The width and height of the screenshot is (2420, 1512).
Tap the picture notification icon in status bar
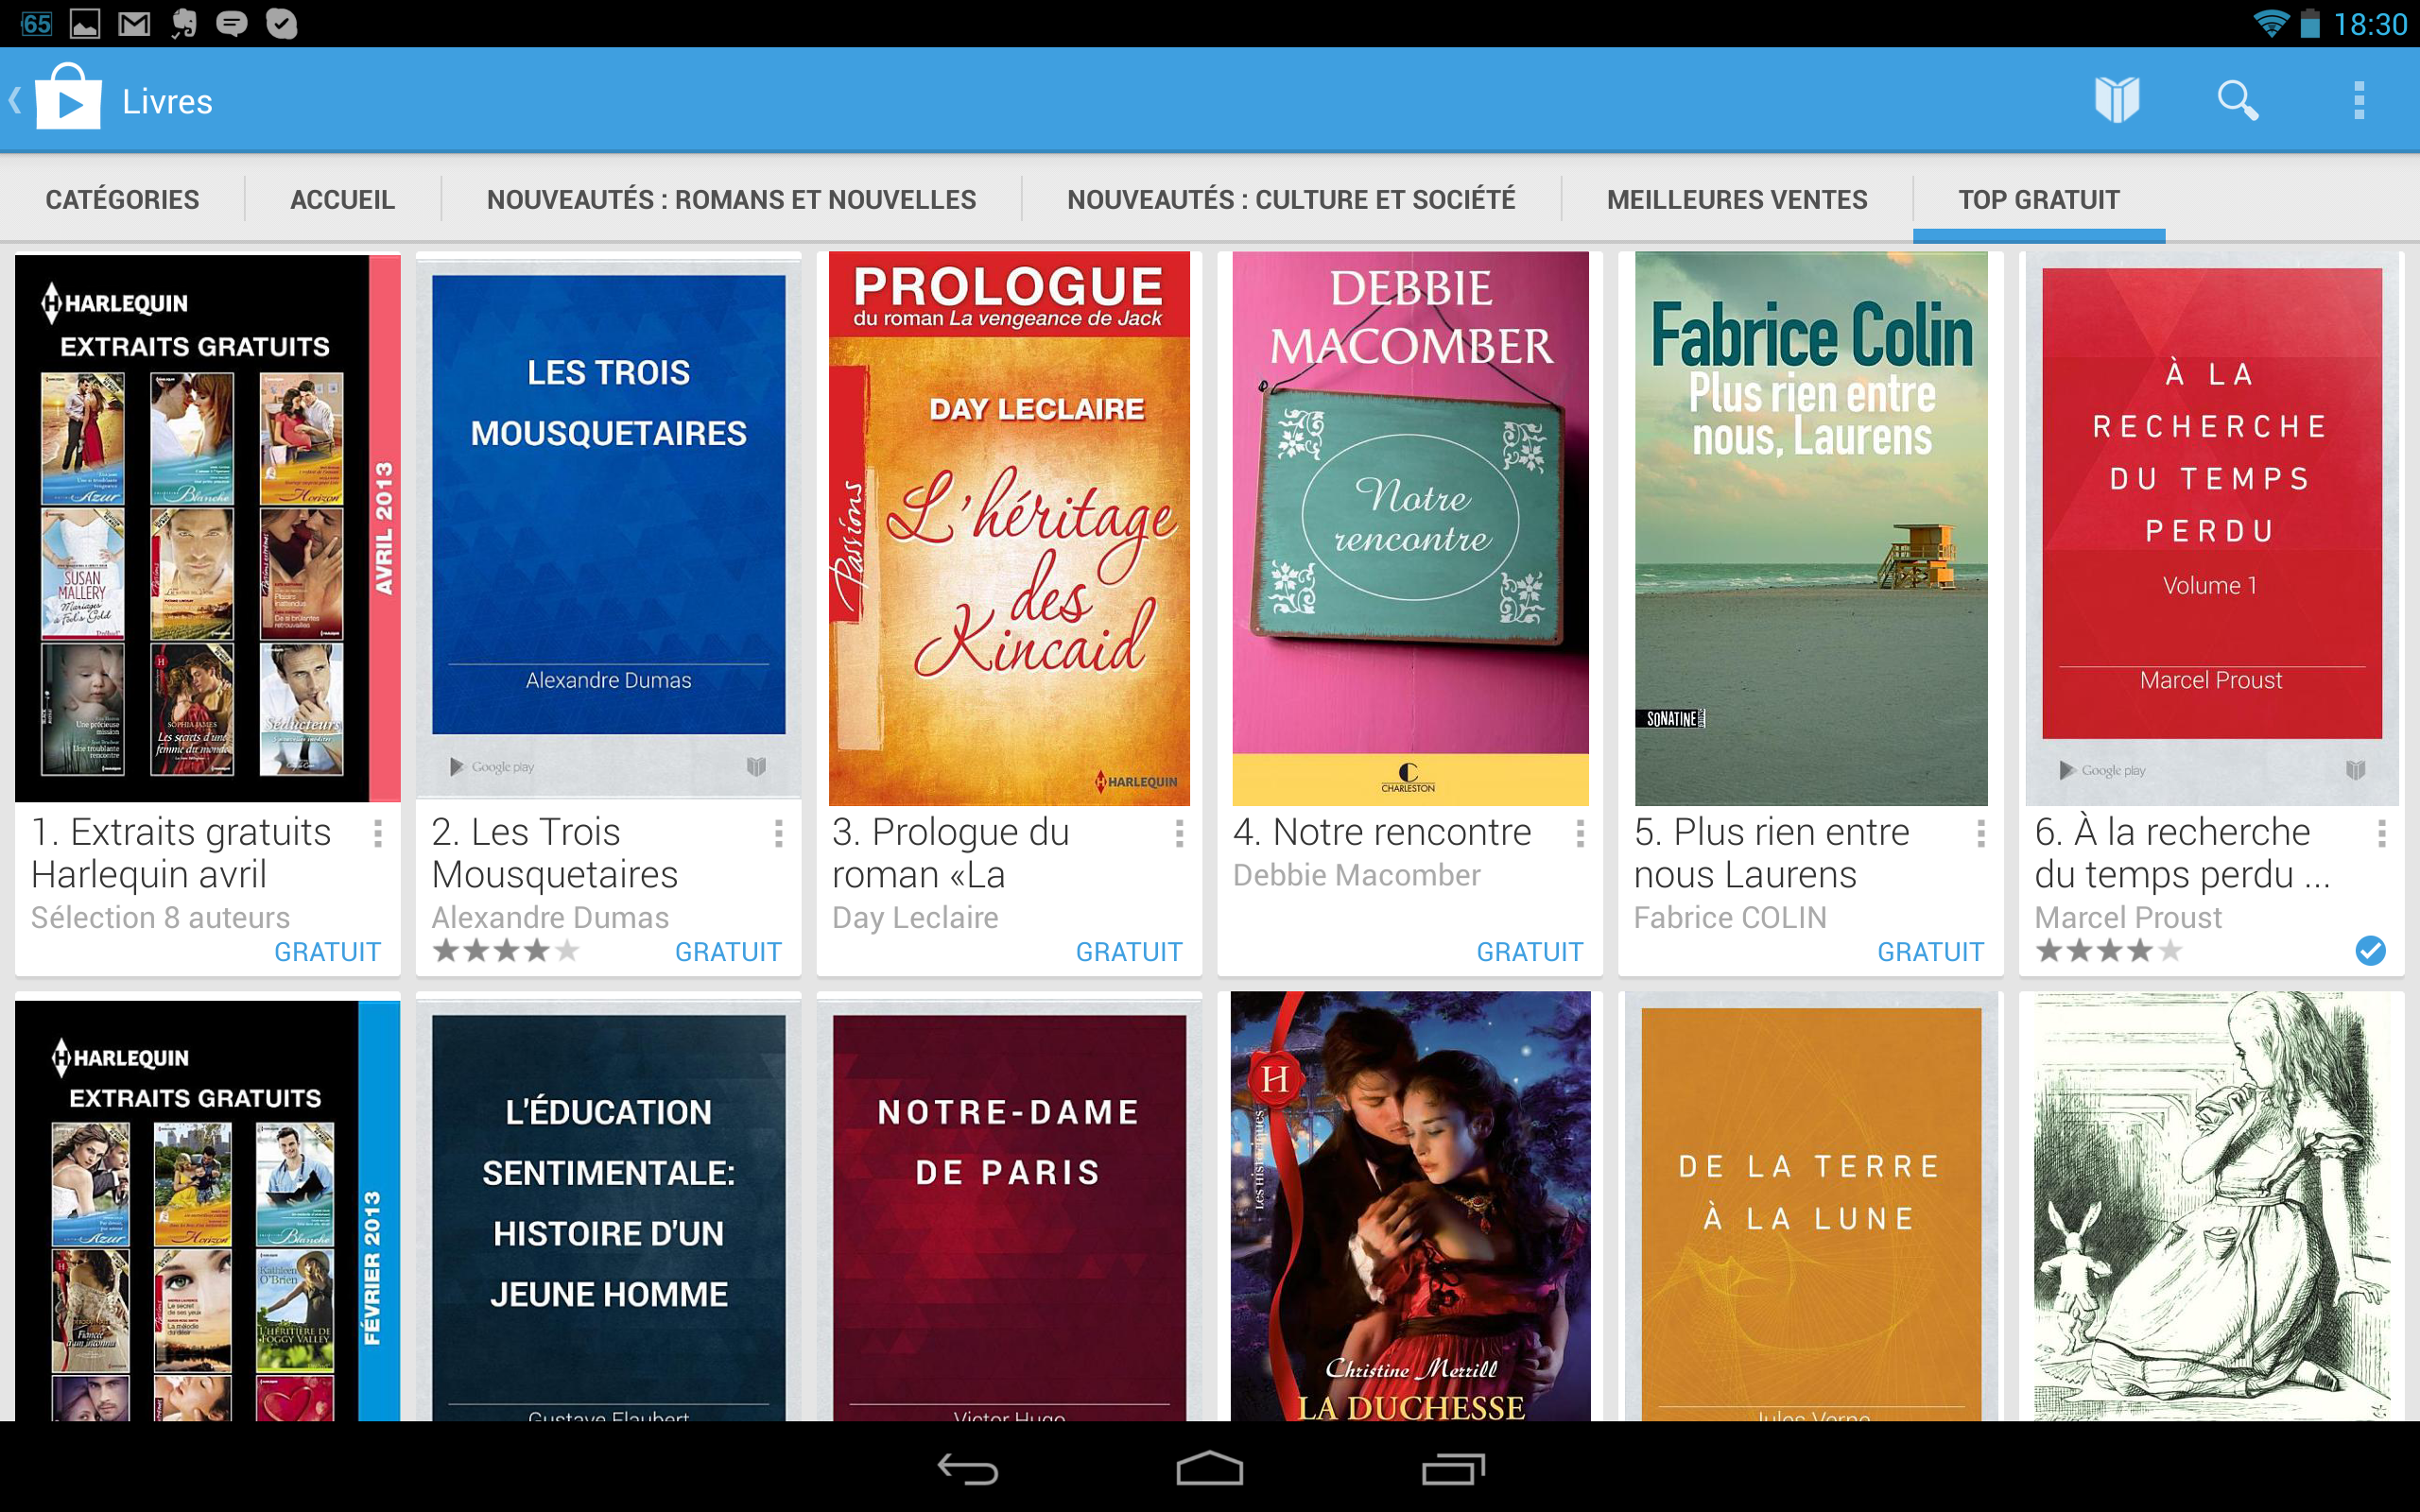point(85,23)
